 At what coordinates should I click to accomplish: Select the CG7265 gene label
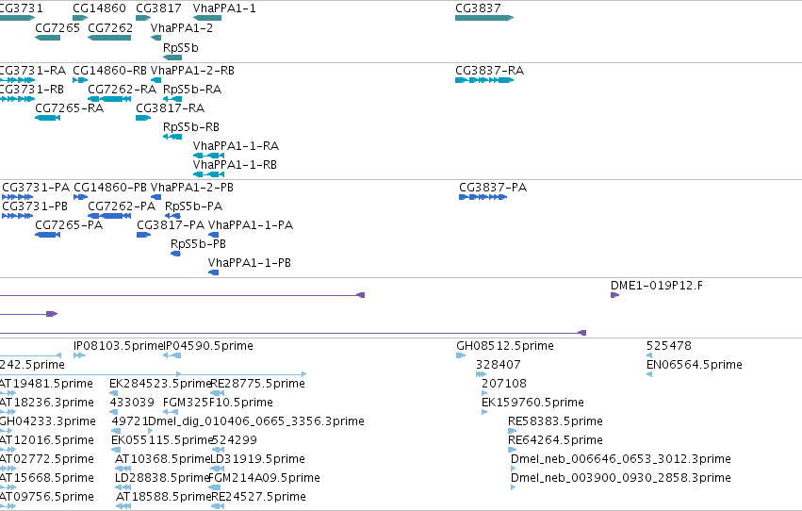(57, 27)
